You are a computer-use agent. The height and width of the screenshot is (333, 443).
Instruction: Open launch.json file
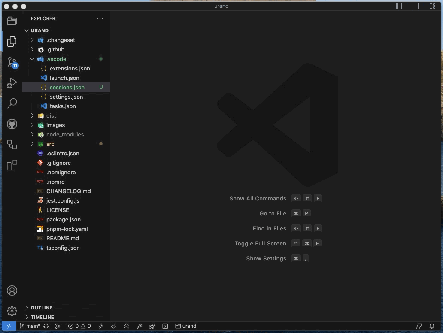[x=66, y=78]
